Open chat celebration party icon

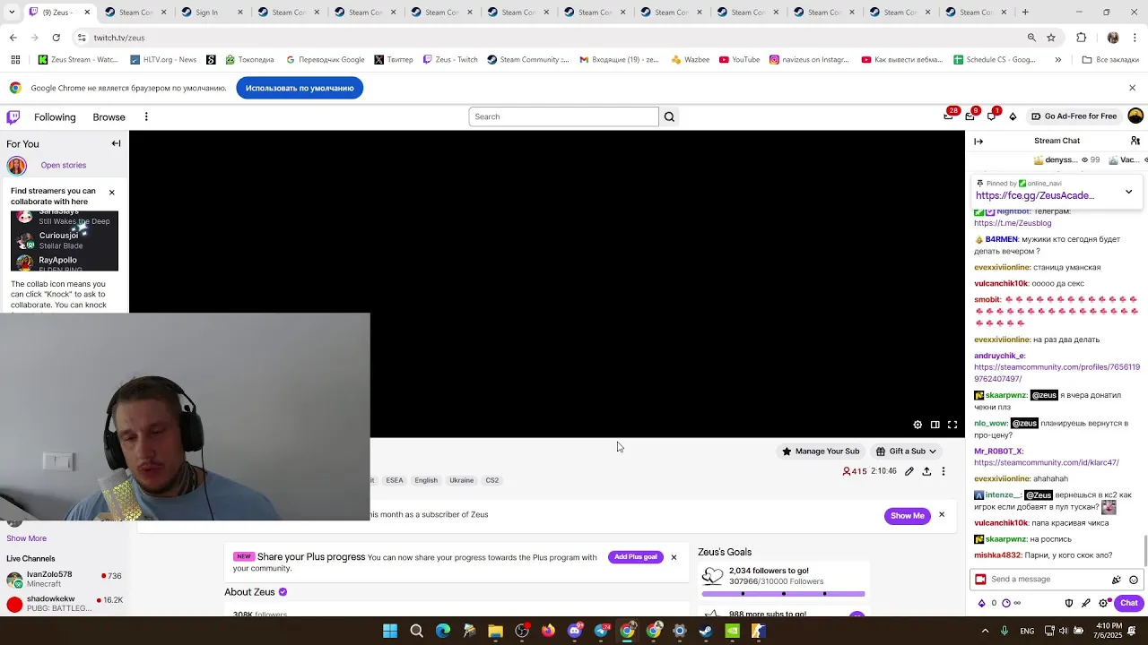pyautogui.click(x=1117, y=580)
